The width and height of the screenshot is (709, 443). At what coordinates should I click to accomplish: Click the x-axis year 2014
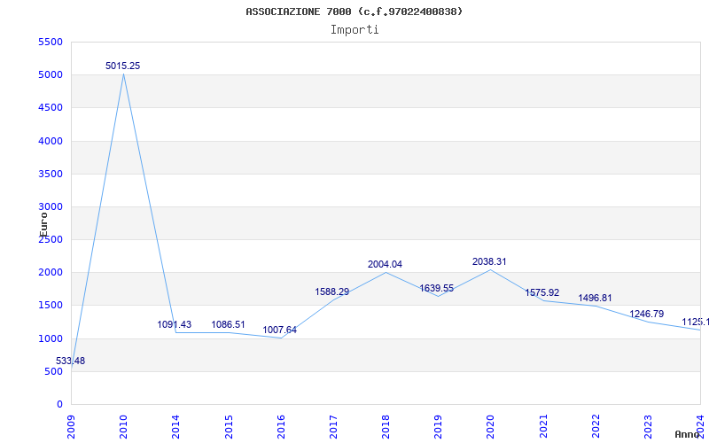175,426
